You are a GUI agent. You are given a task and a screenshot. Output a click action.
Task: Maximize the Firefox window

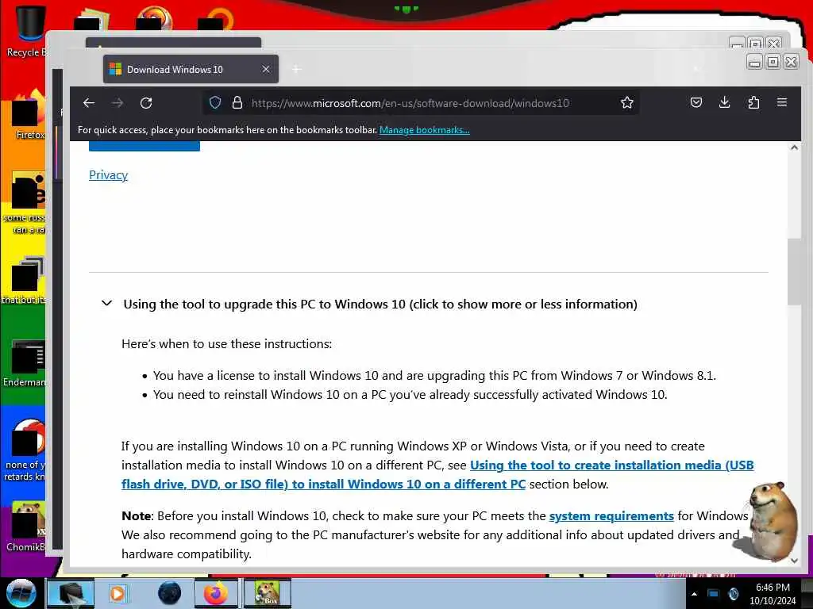point(773,62)
